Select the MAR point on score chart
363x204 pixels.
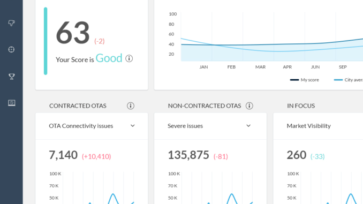[260, 67]
